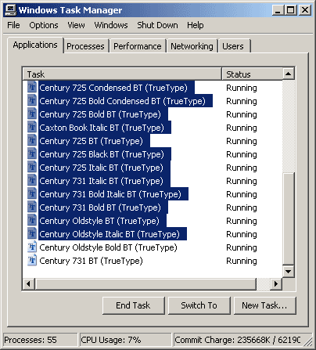The image size is (316, 350).
Task: Click the End Task button
Action: 134,305
